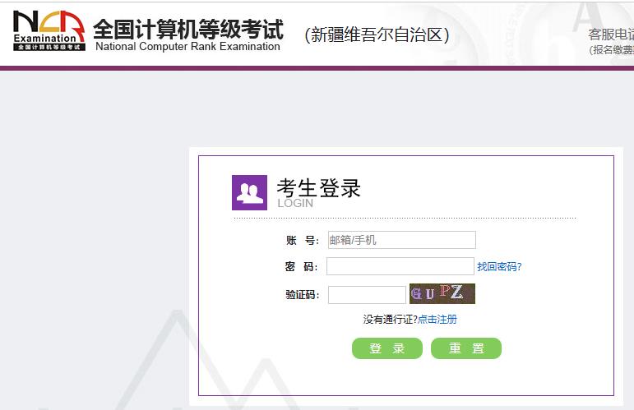Click the 密码 field label
Screen dimensions: 634x410
click(301, 266)
